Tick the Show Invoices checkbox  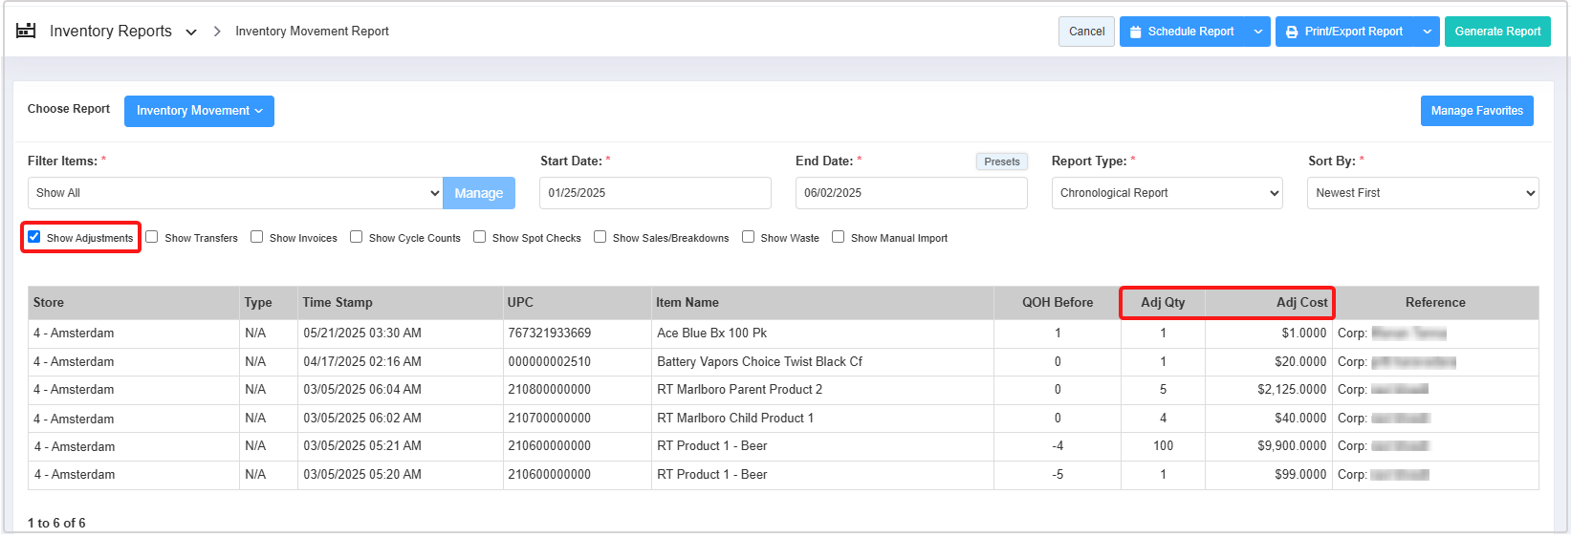pos(257,237)
